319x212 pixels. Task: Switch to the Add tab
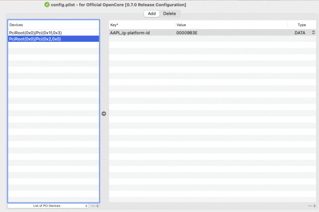click(x=152, y=14)
